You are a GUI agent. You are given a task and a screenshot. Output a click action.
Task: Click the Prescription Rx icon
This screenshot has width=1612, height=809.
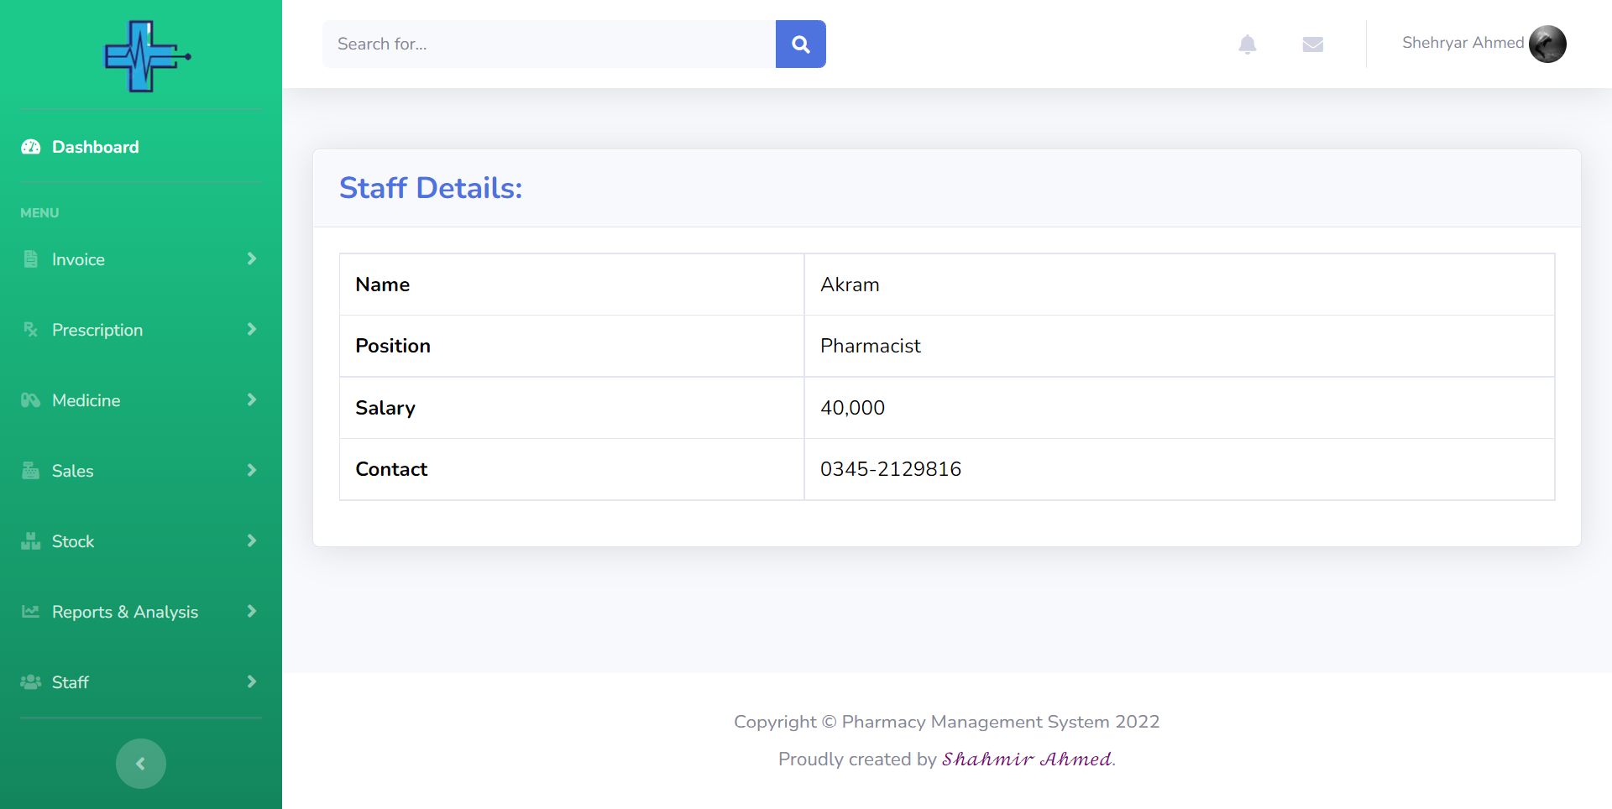pyautogui.click(x=31, y=330)
